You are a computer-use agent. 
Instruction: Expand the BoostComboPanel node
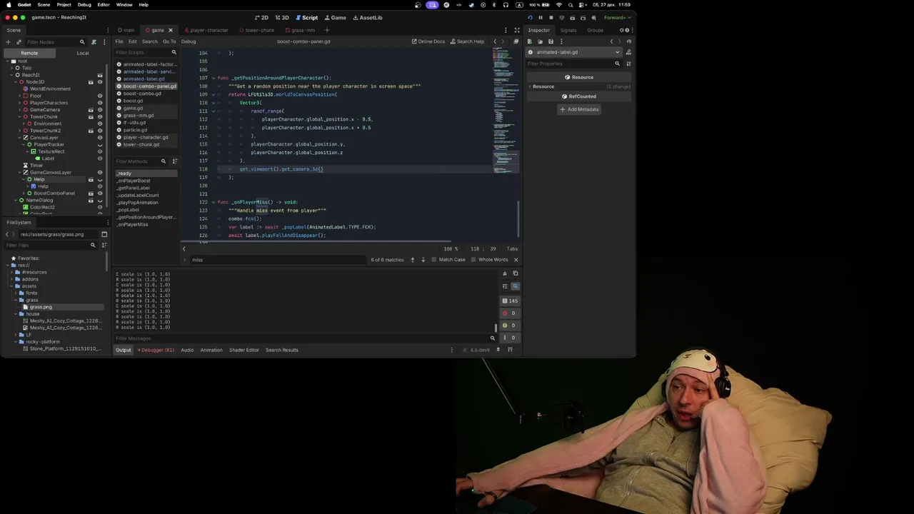pos(24,193)
